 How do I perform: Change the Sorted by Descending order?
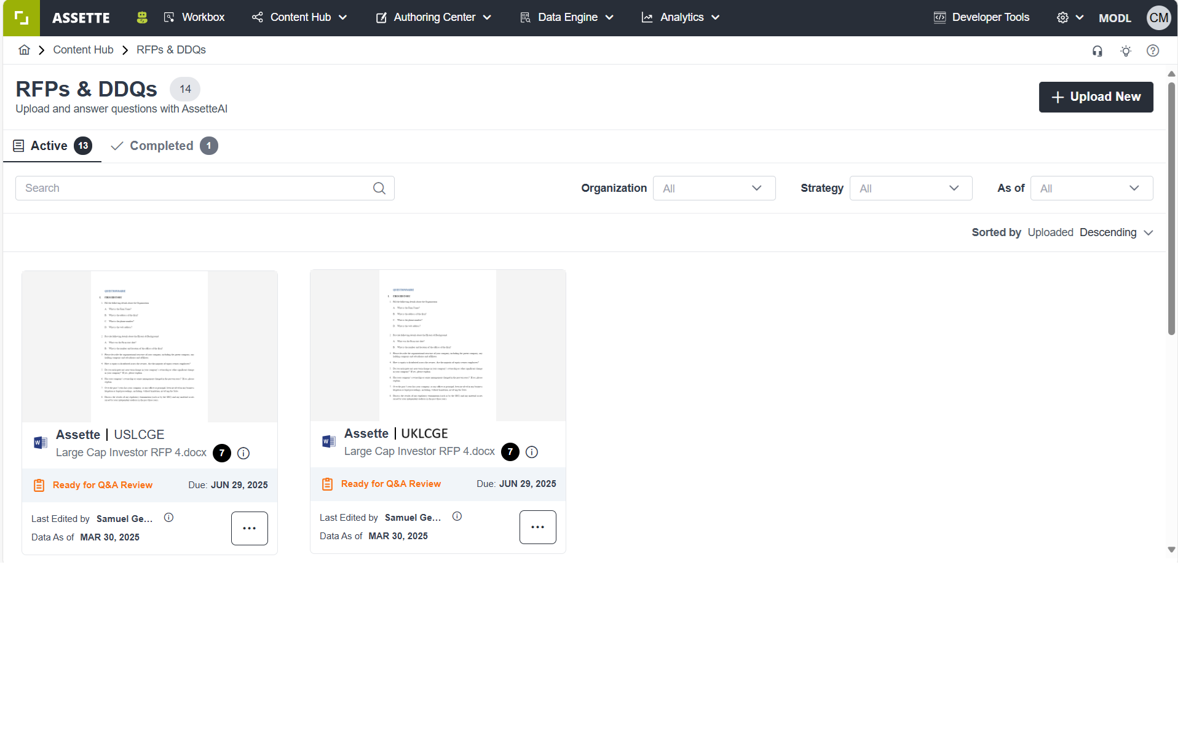pyautogui.click(x=1115, y=232)
